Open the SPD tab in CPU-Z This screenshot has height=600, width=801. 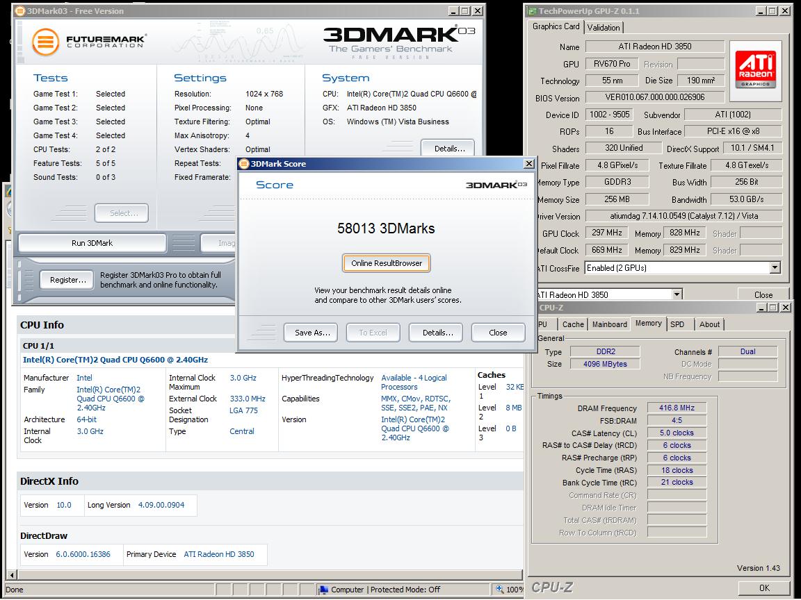click(677, 324)
